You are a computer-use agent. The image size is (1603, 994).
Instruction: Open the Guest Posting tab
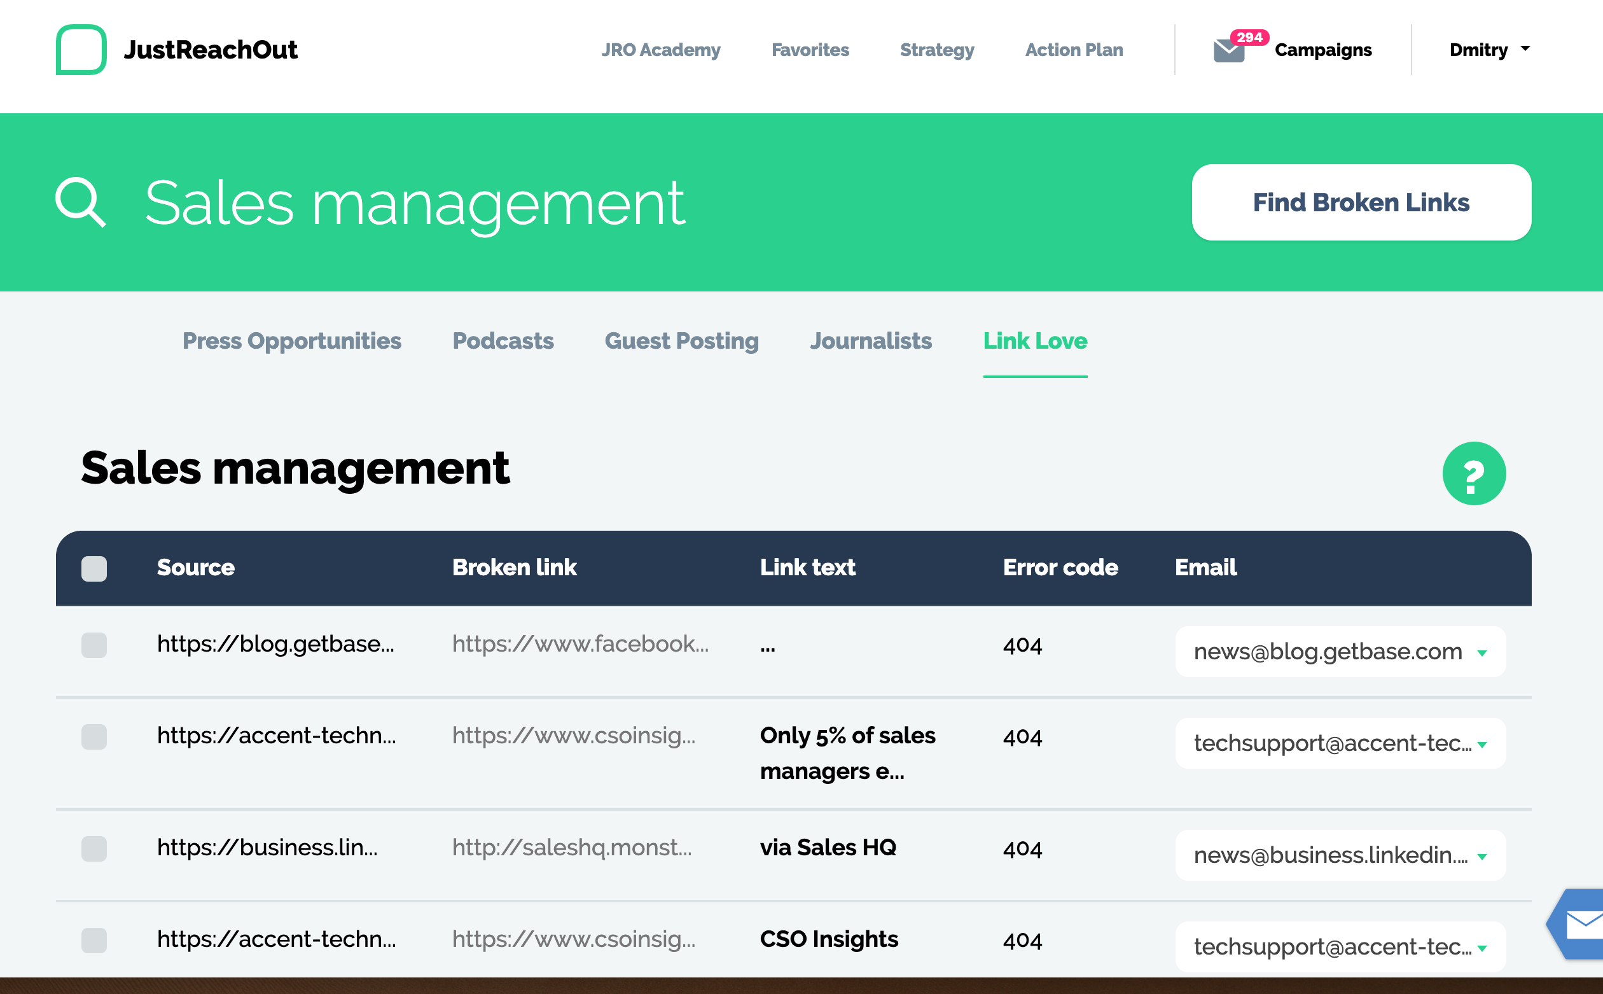(x=681, y=341)
